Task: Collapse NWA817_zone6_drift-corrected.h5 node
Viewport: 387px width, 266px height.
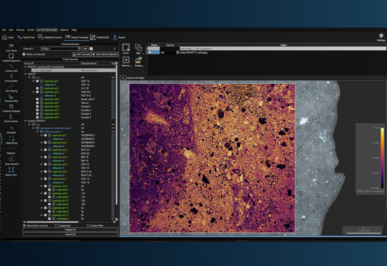Action: [26, 67]
